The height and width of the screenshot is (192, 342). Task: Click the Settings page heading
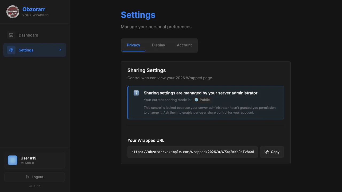[x=138, y=15]
